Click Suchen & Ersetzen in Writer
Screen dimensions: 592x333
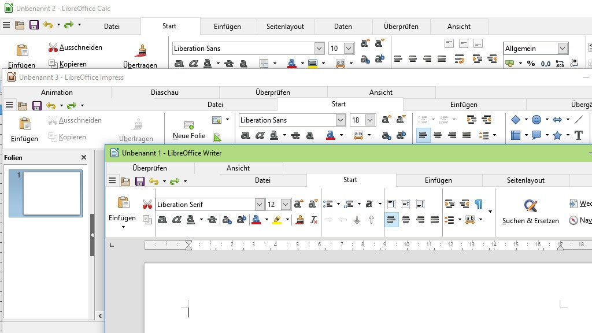(530, 212)
